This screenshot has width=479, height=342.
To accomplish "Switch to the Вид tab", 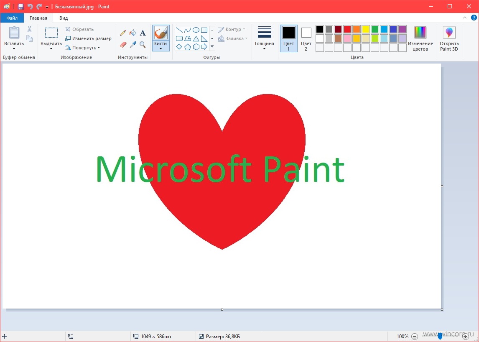I will (64, 18).
